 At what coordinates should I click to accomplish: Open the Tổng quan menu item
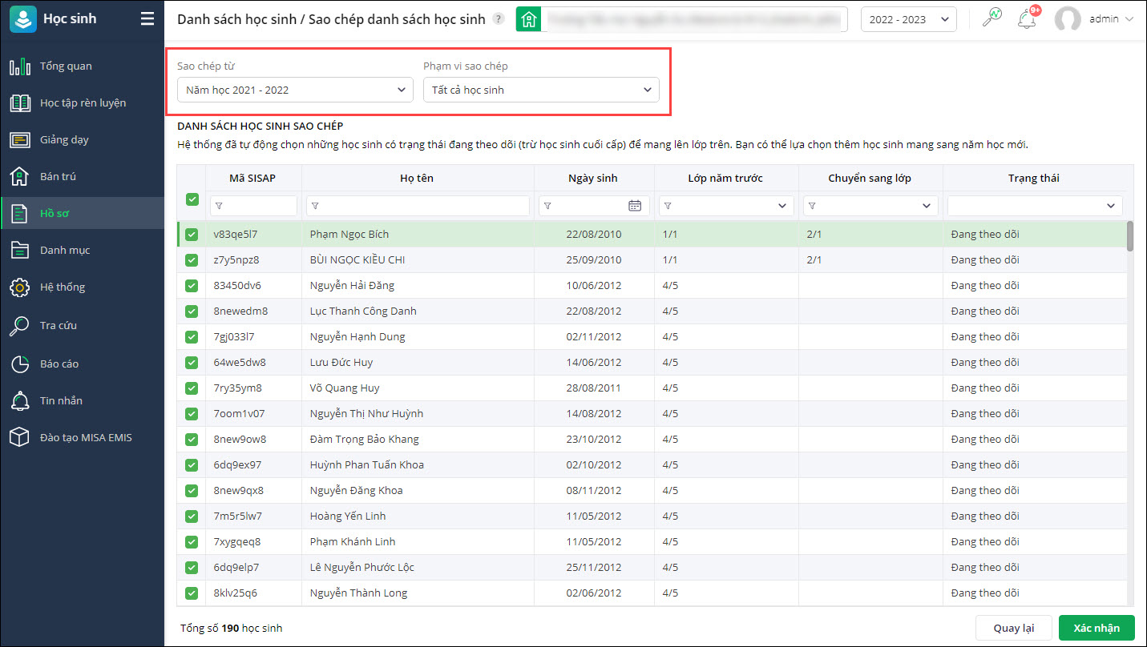coord(82,66)
